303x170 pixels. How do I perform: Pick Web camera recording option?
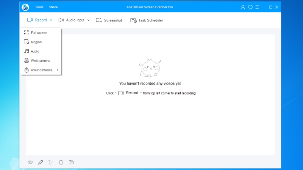40,60
